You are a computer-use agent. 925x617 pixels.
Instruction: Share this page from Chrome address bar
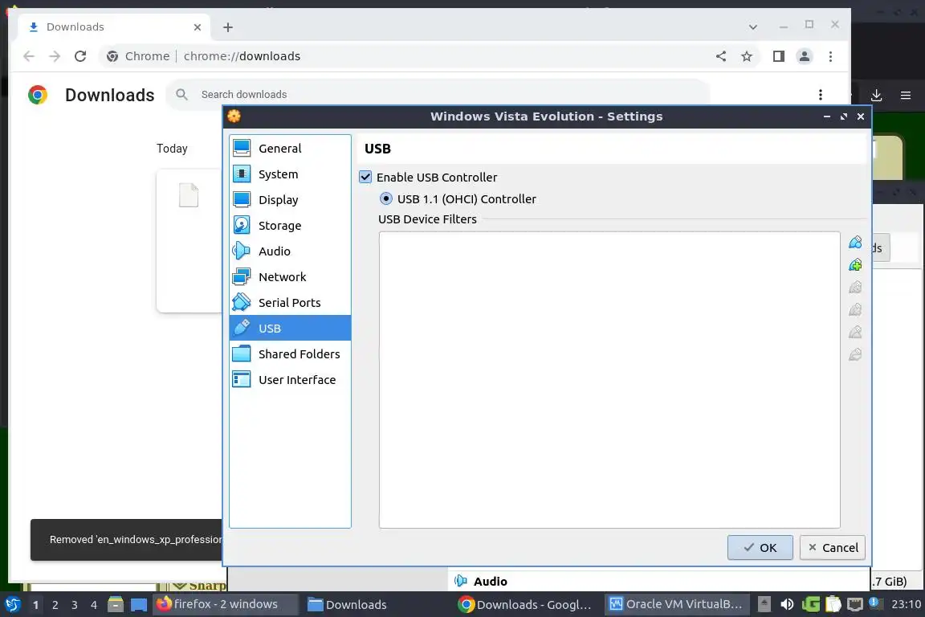tap(721, 56)
